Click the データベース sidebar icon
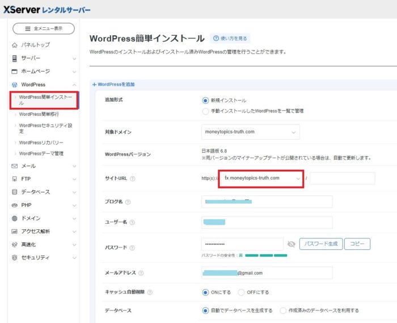This screenshot has height=323, width=397. [15, 192]
